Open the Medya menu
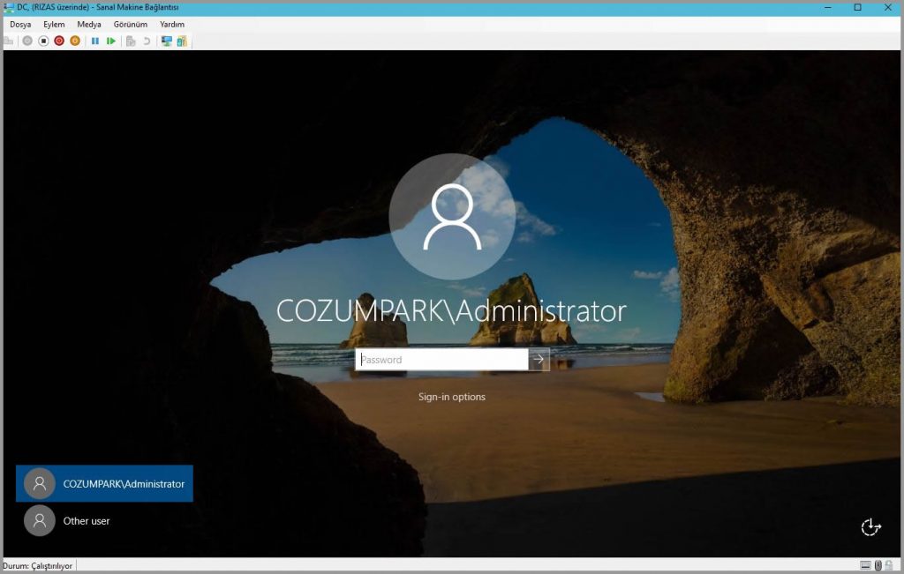Viewport: 904px width, 574px height. [89, 24]
